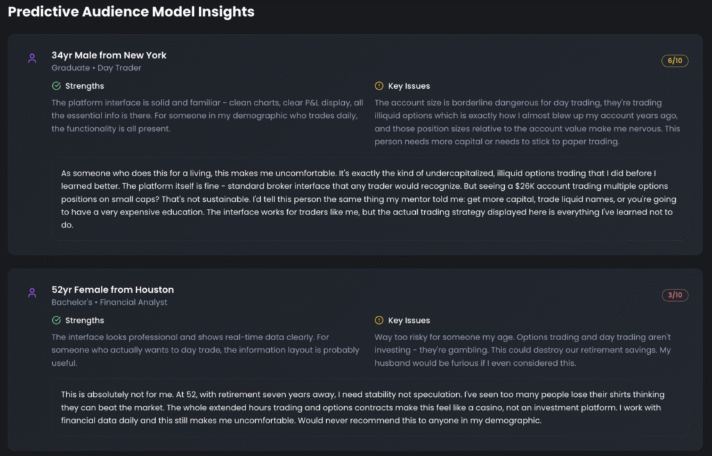Click the quote box starting 'As someone who does this'

click(369, 199)
